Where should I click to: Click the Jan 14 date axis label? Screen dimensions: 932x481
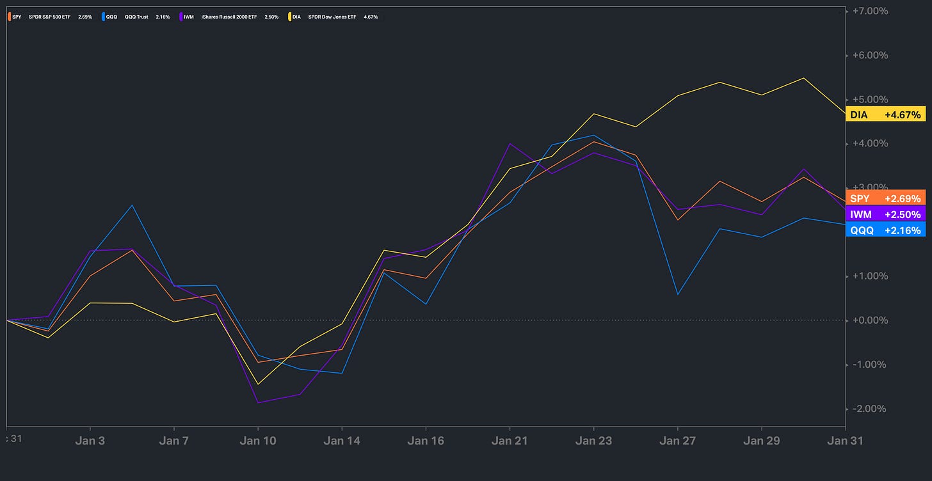click(x=342, y=441)
